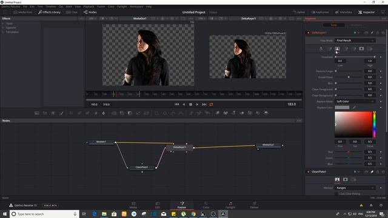388x218 pixels.
Task: Add a Text 3D node from the toolbar
Action: (x=234, y=113)
